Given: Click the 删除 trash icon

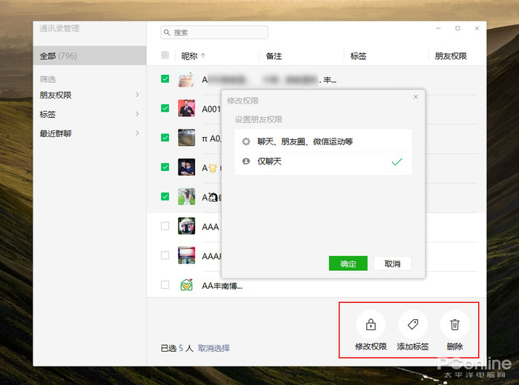Looking at the screenshot, I should [x=454, y=324].
